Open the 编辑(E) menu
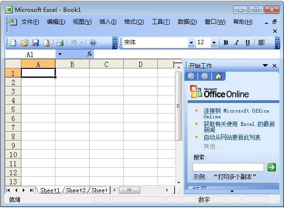Screen dimensions: 284x209 point(56,22)
